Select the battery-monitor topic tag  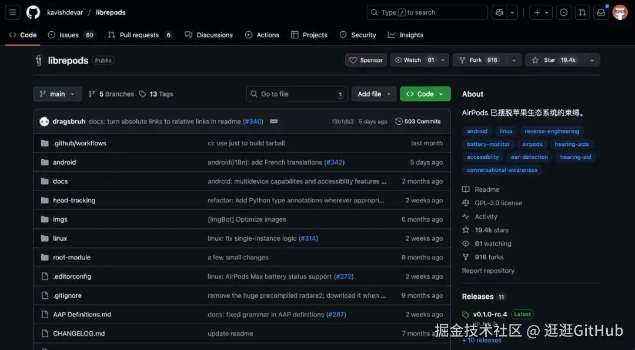point(488,144)
